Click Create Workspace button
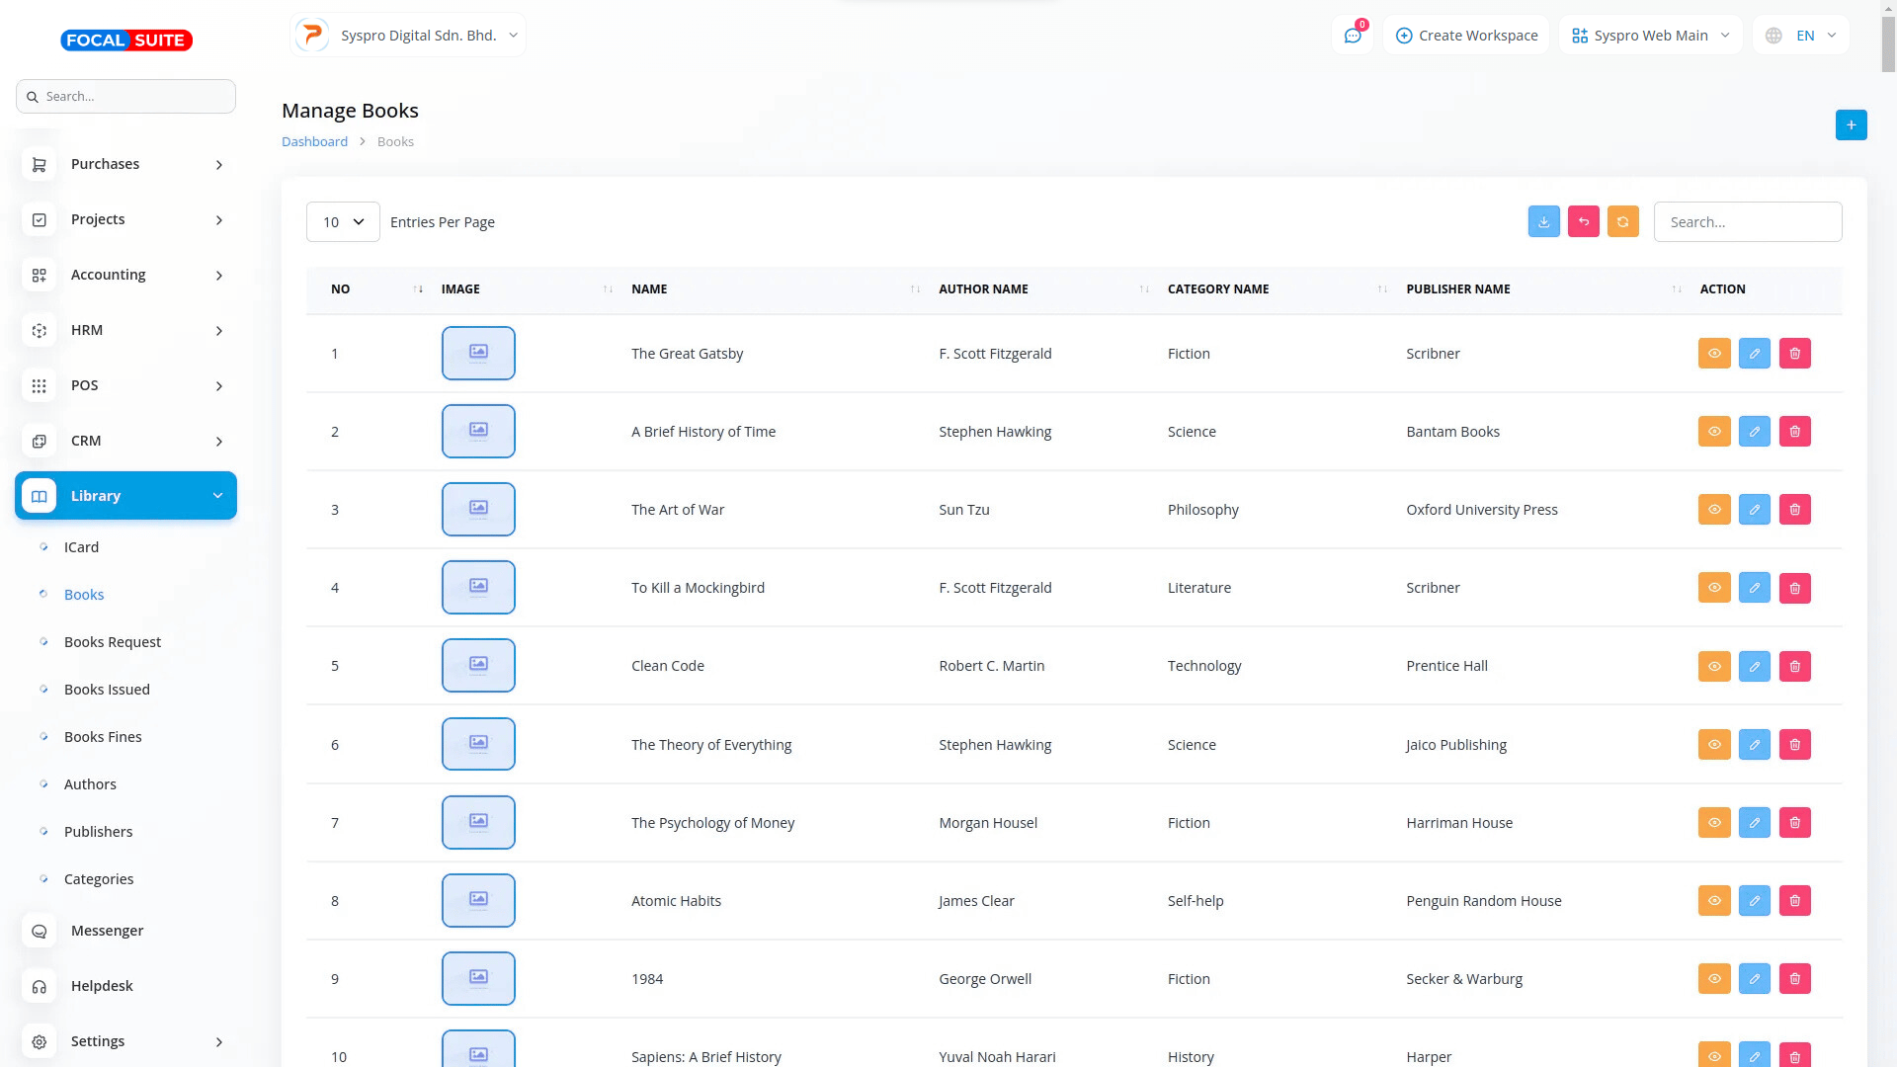Image resolution: width=1897 pixels, height=1067 pixels. click(1466, 36)
